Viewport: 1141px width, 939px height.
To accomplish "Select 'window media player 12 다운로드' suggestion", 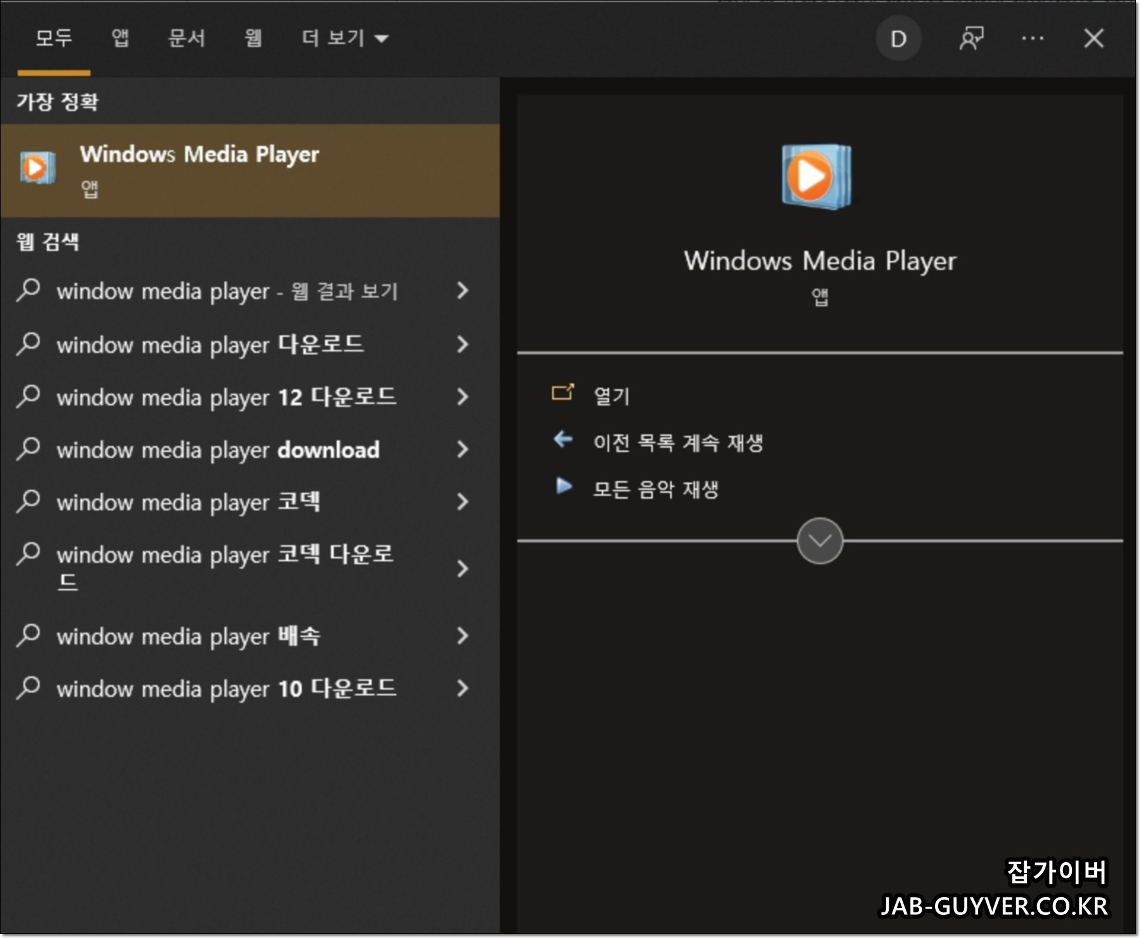I will click(x=227, y=397).
